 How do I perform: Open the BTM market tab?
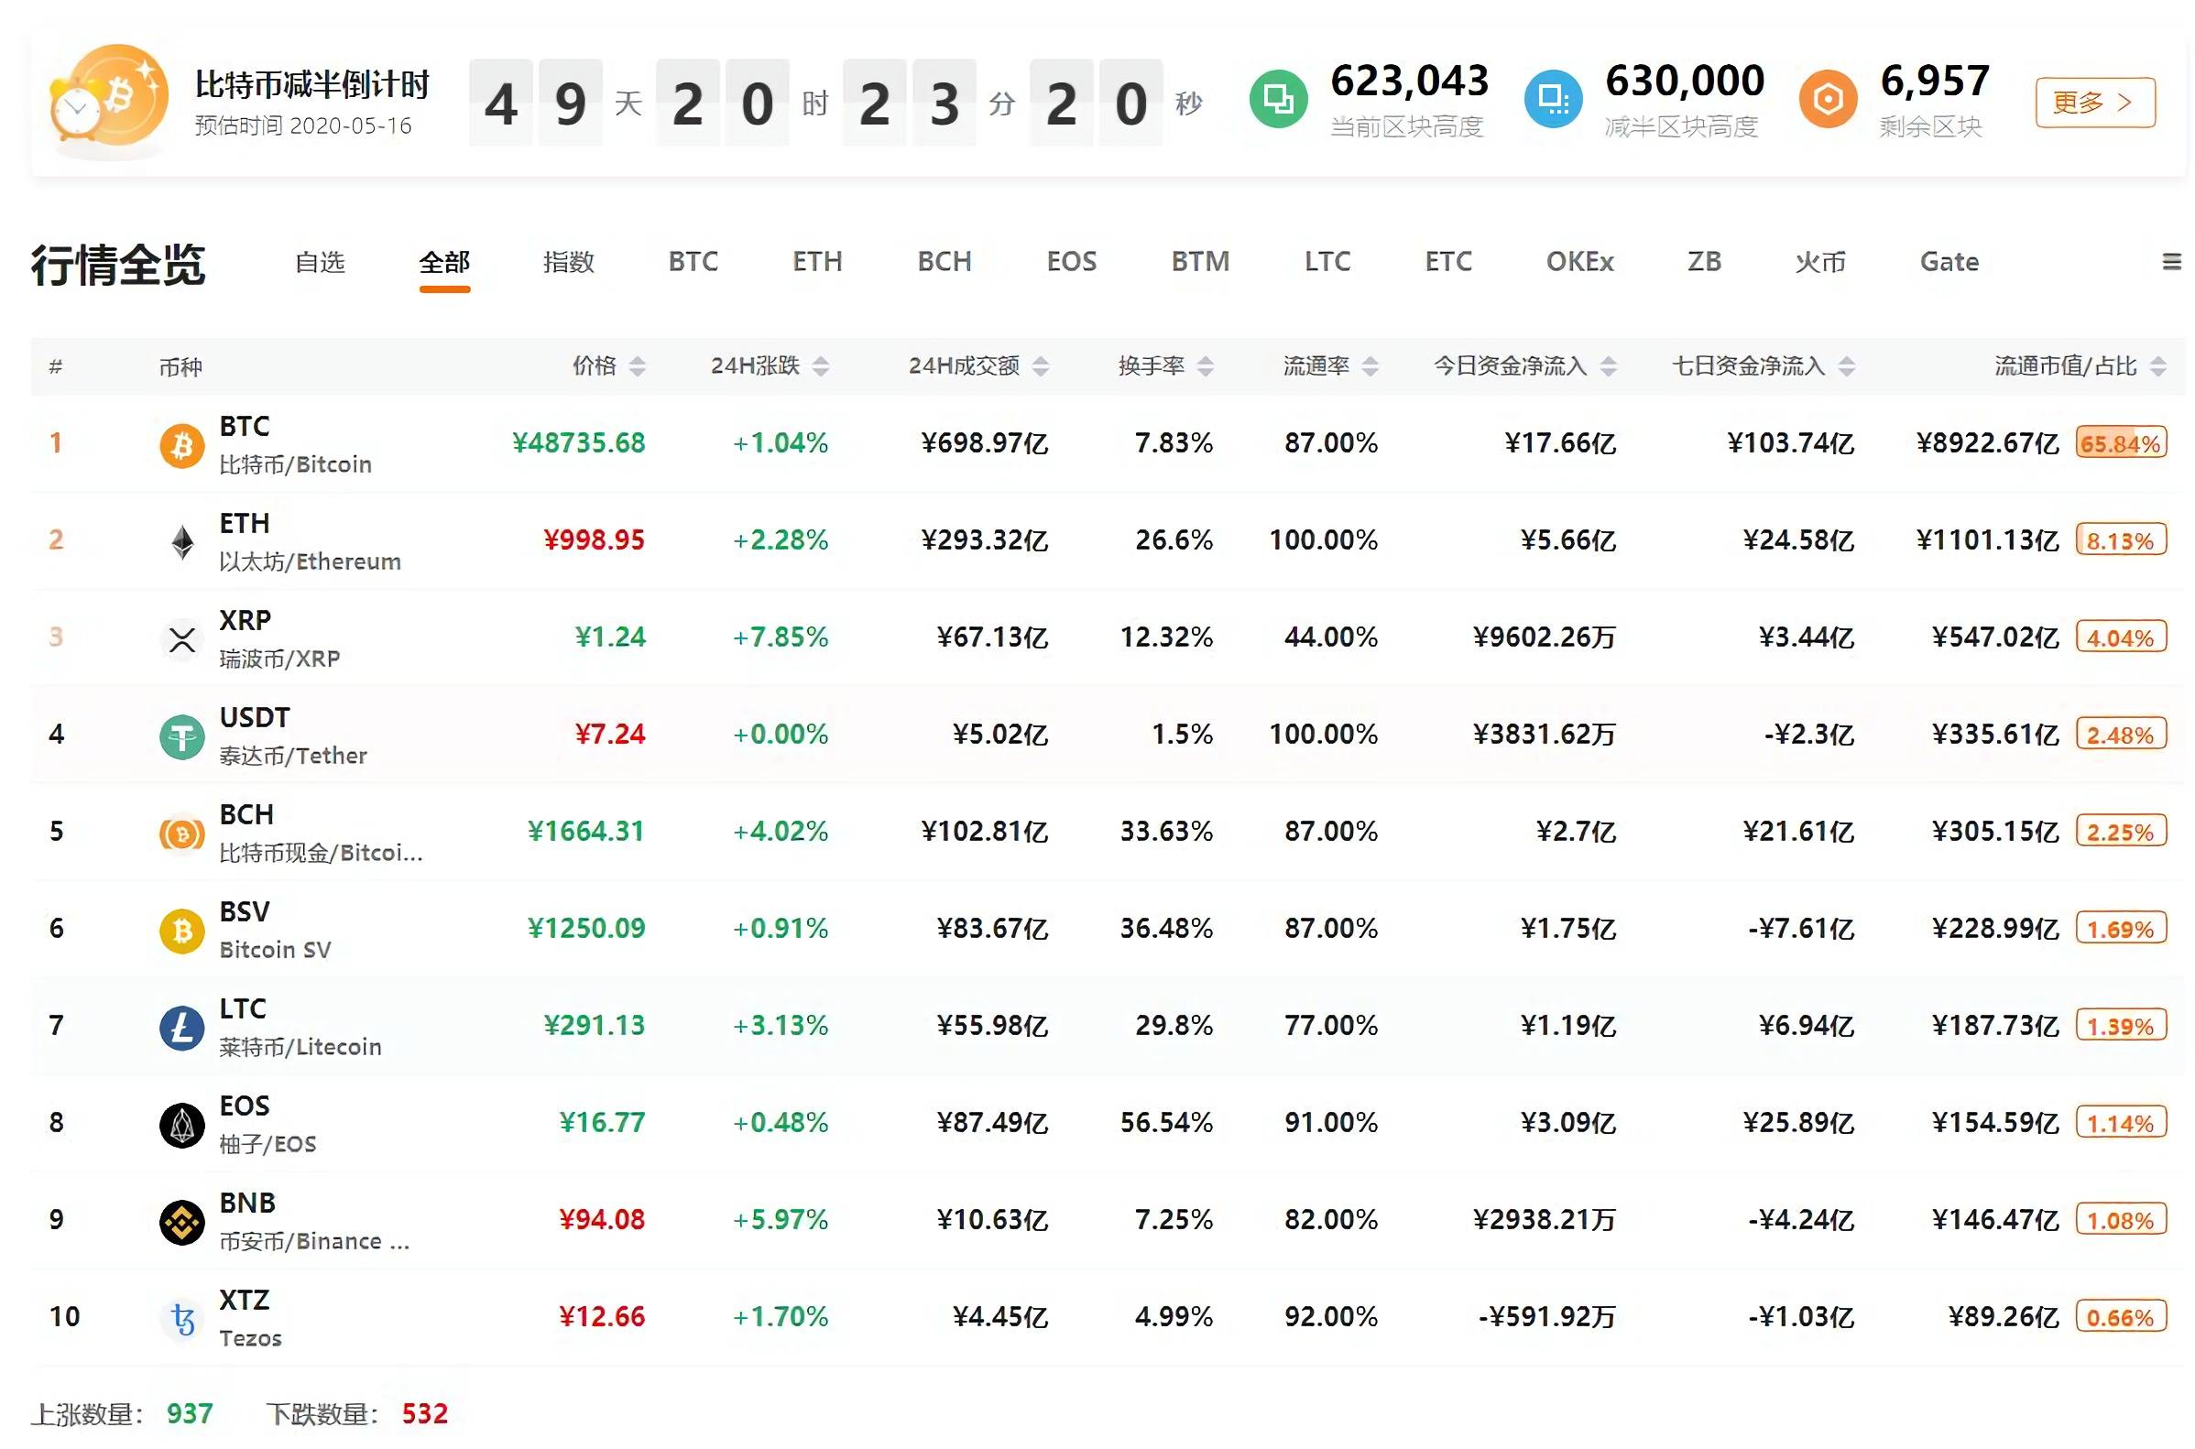(1199, 263)
